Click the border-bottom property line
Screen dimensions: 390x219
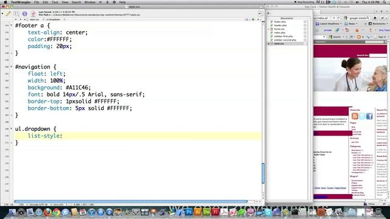pos(80,108)
